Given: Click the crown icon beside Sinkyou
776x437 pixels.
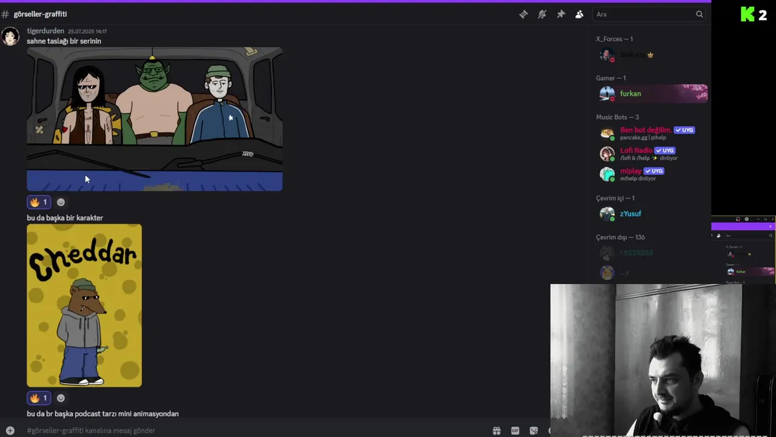Looking at the screenshot, I should point(651,55).
